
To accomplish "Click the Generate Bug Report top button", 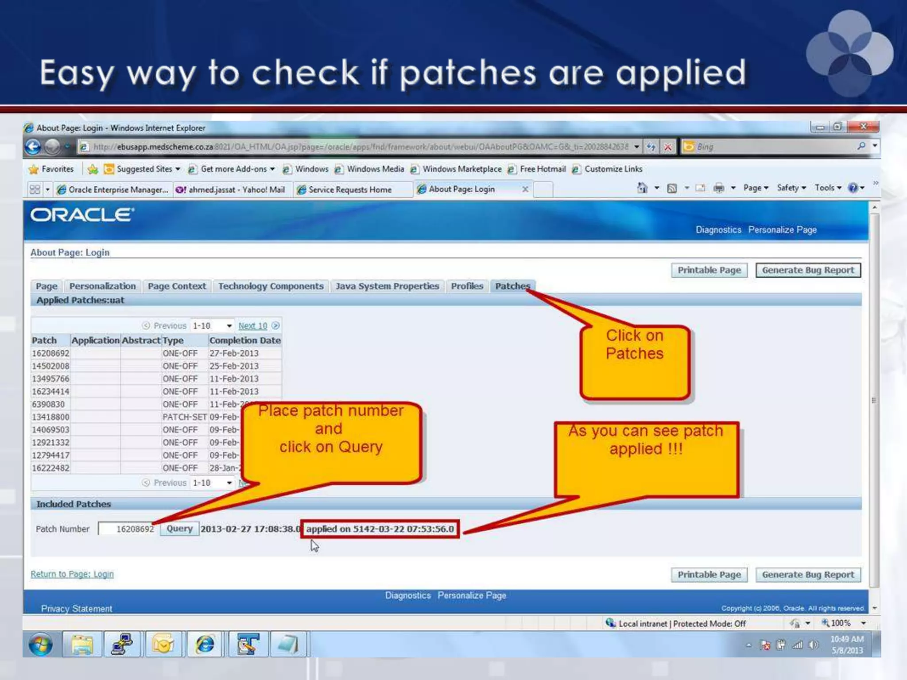I will pyautogui.click(x=808, y=270).
